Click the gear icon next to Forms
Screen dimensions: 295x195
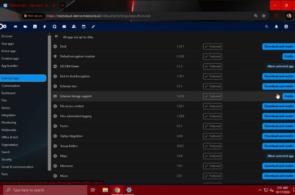[x=55, y=126]
